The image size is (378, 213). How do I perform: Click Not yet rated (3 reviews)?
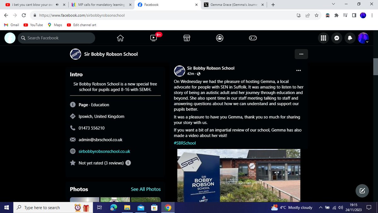point(101,163)
